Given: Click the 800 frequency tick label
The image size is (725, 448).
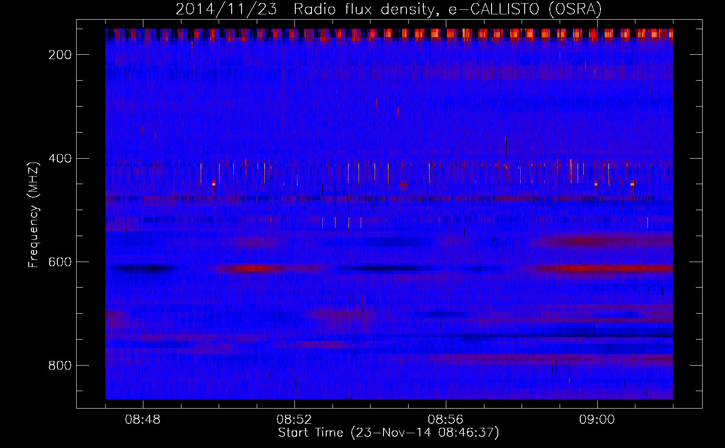Looking at the screenshot, I should [x=60, y=366].
